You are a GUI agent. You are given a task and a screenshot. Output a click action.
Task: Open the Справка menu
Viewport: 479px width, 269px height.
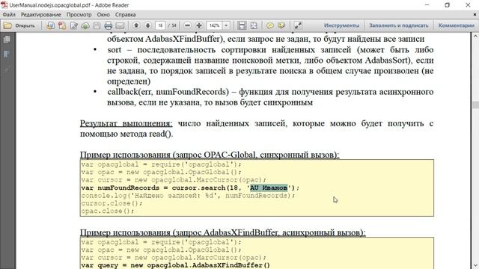point(125,15)
